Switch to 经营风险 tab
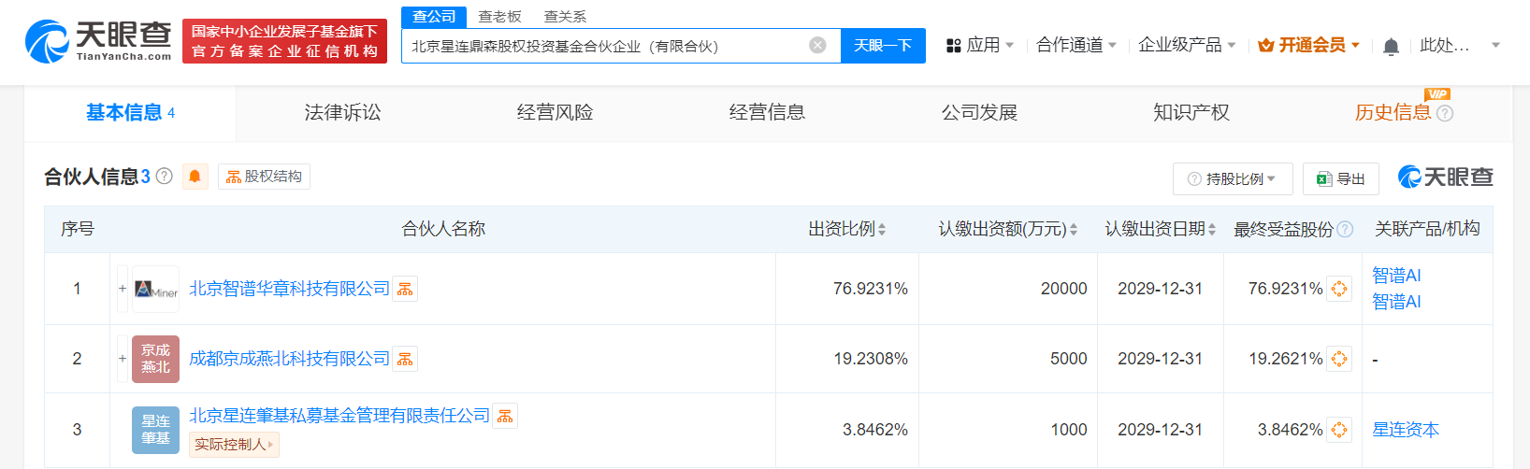The image size is (1530, 469). [555, 113]
